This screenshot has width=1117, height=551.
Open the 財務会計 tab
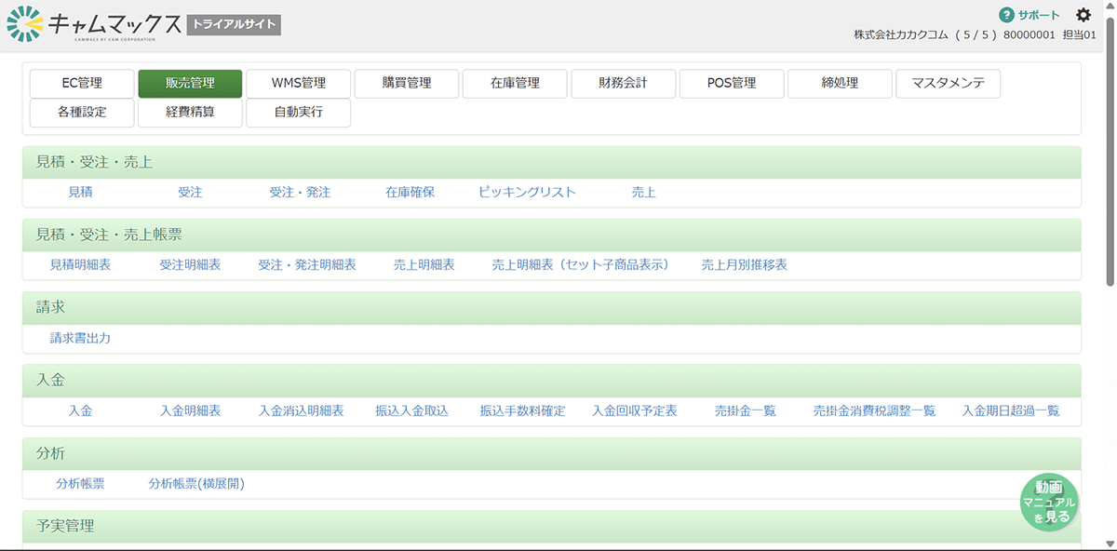[x=623, y=83]
